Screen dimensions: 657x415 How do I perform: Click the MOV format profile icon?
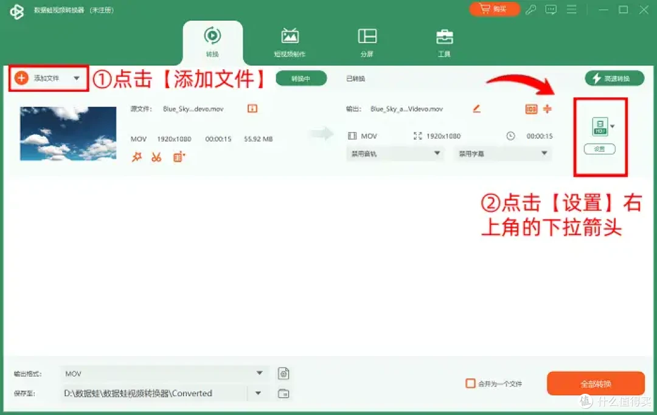coord(600,126)
